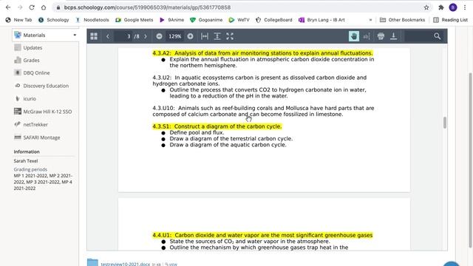Open DBQ Online in sidebar
Viewport: 473px width, 266px height.
pos(36,73)
